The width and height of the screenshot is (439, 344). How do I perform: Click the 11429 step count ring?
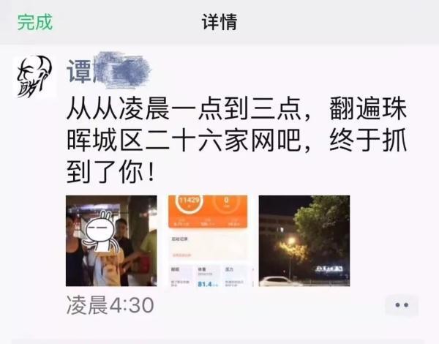(190, 203)
